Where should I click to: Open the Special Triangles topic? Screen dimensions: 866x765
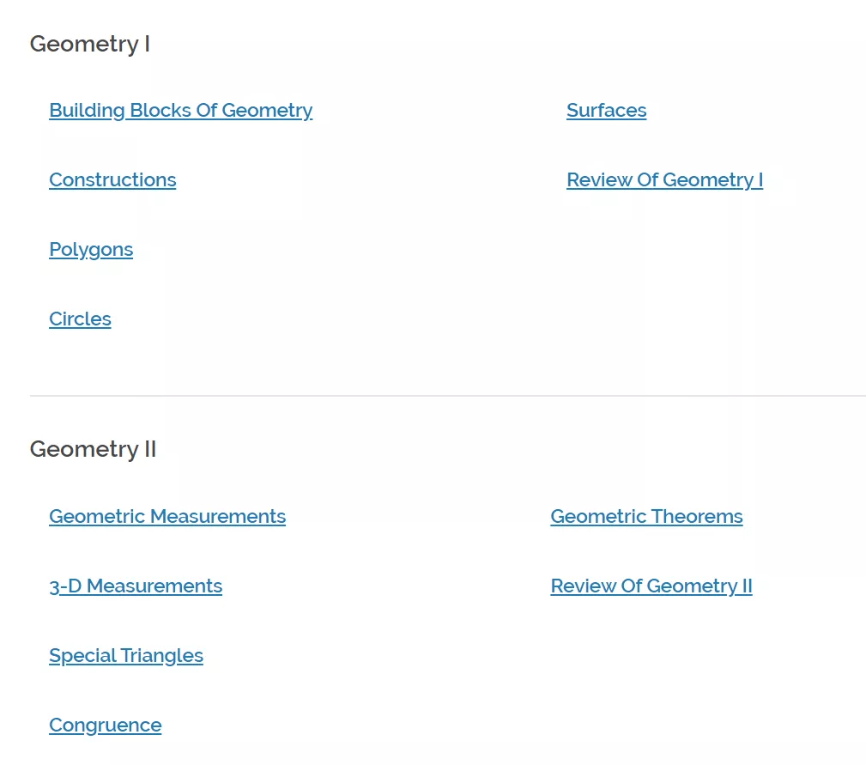tap(126, 656)
